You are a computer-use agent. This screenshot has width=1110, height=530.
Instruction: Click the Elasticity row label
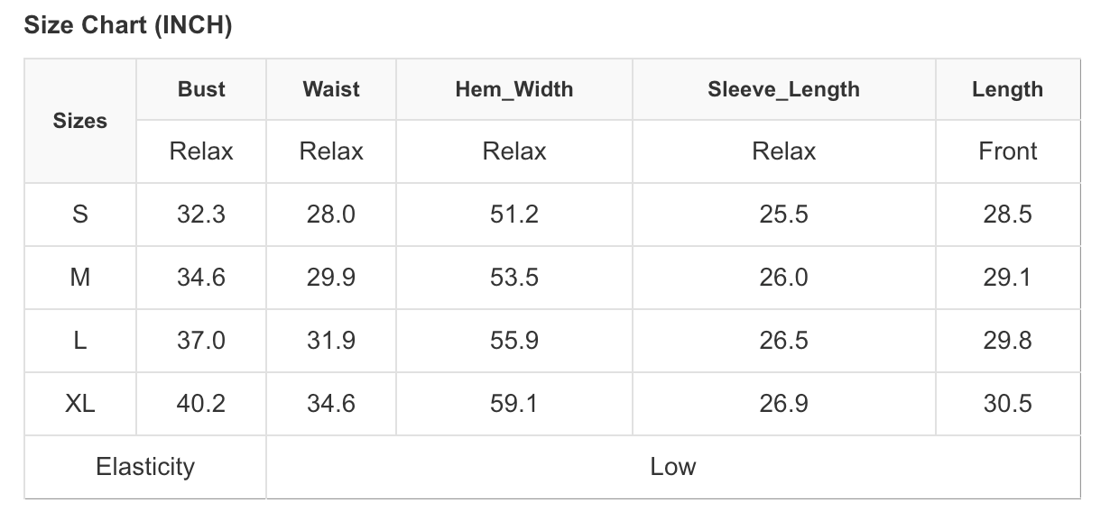tap(145, 467)
